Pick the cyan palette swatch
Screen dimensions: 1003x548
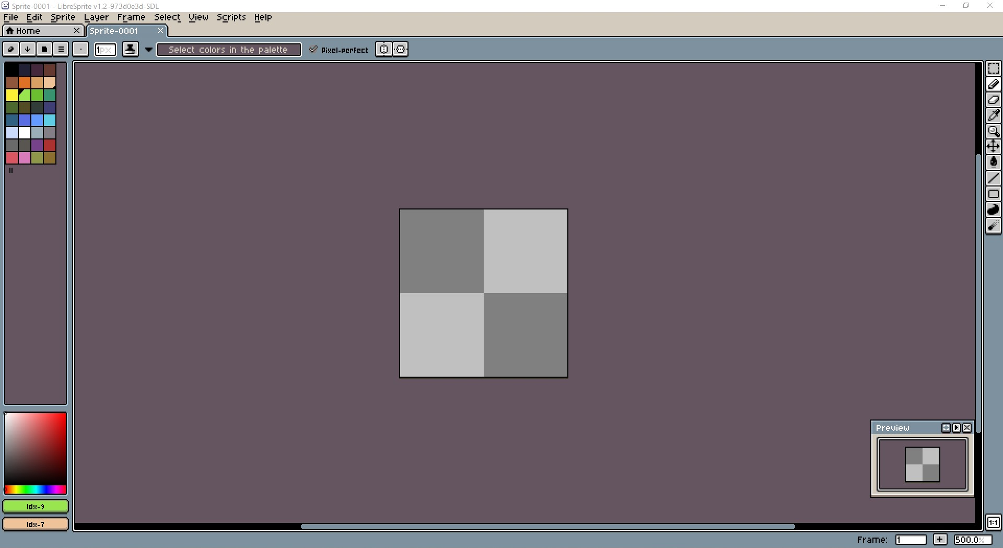(x=50, y=120)
